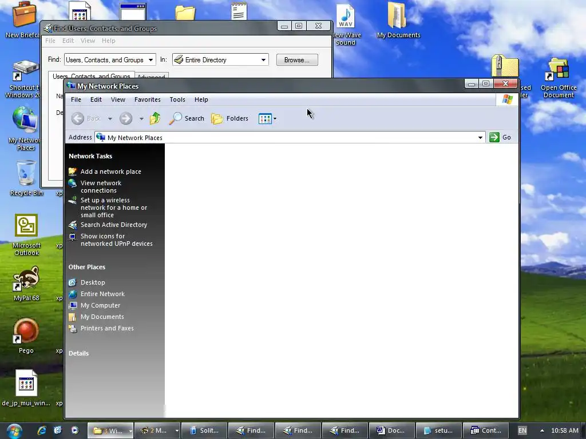Show hidden tray icons arrow
The height and width of the screenshot is (439, 586).
point(542,430)
